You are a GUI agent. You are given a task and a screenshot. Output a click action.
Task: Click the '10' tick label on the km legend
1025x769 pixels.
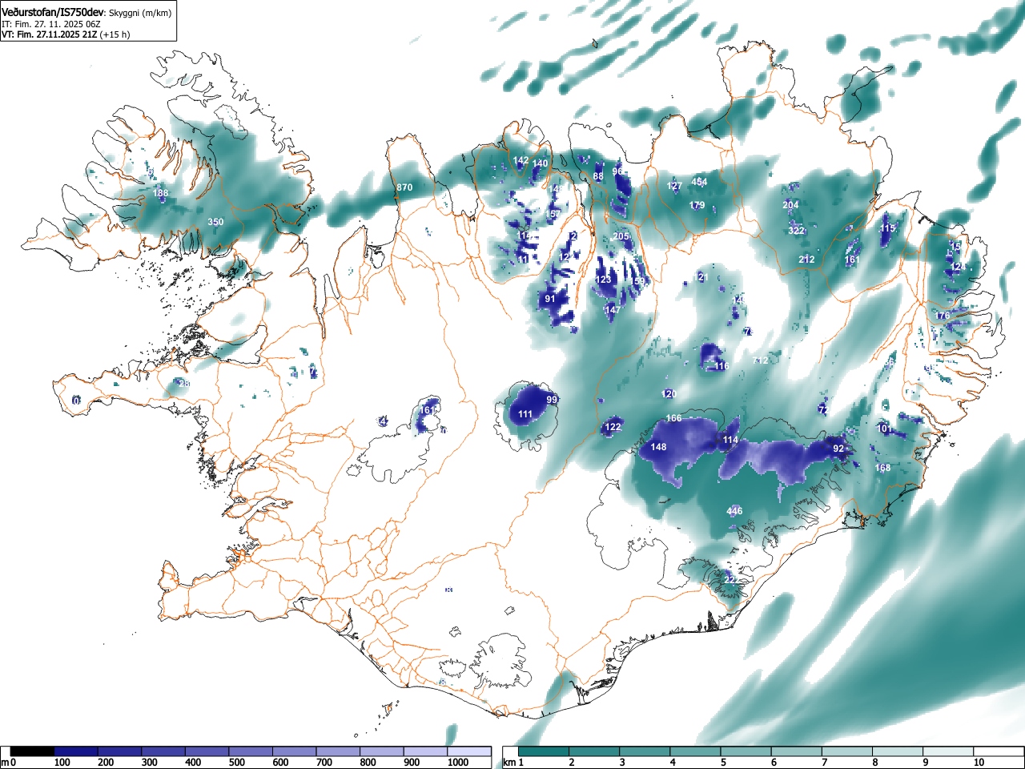point(979,763)
